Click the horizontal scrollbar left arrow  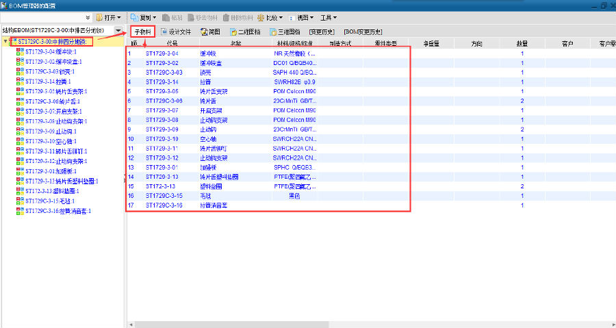point(130,325)
